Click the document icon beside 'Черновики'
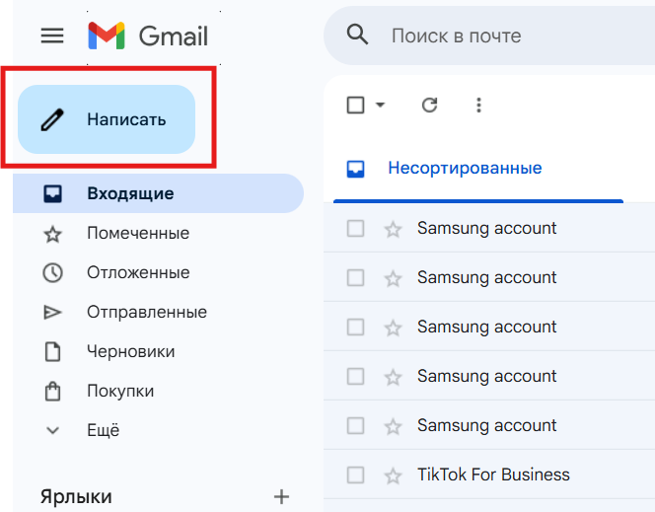 coord(52,351)
